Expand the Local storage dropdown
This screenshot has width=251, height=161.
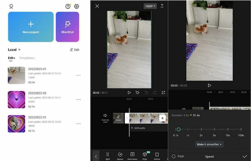(19, 50)
